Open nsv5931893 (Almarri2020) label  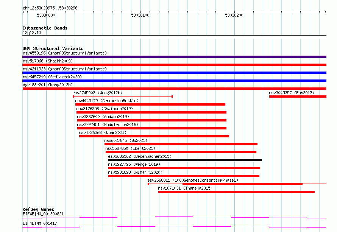[x=135, y=172]
